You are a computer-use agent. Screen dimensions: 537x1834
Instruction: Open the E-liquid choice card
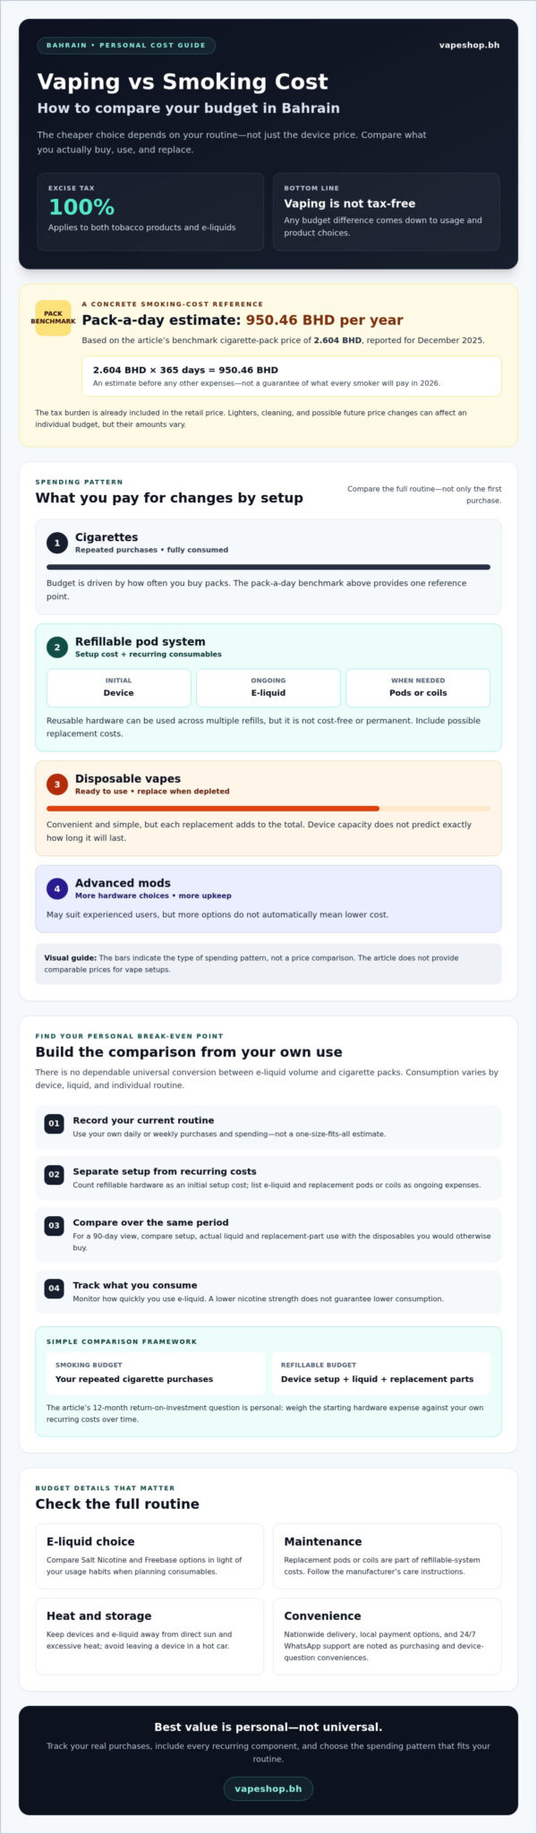(149, 1555)
